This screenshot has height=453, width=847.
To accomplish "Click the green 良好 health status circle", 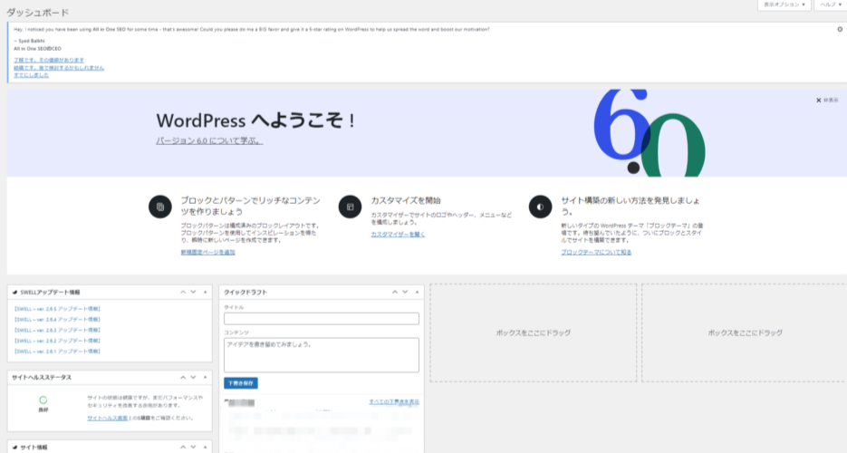I will click(43, 400).
